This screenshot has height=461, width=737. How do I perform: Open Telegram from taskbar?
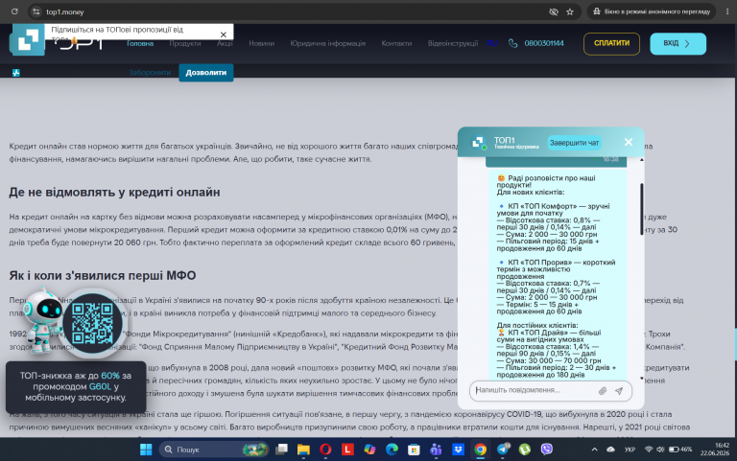(x=503, y=449)
